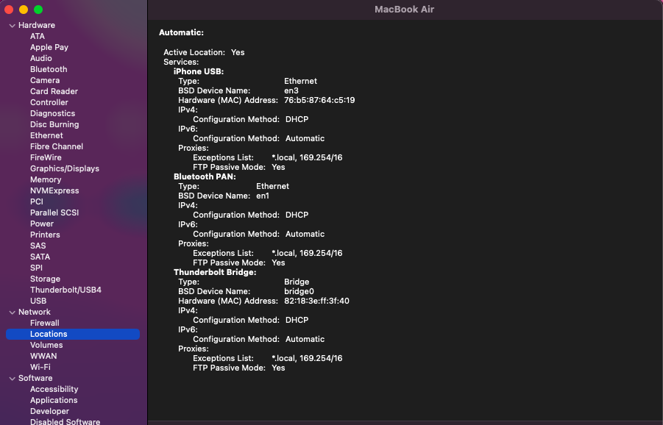Click the yellow minimize window button
663x425 pixels.
24,10
